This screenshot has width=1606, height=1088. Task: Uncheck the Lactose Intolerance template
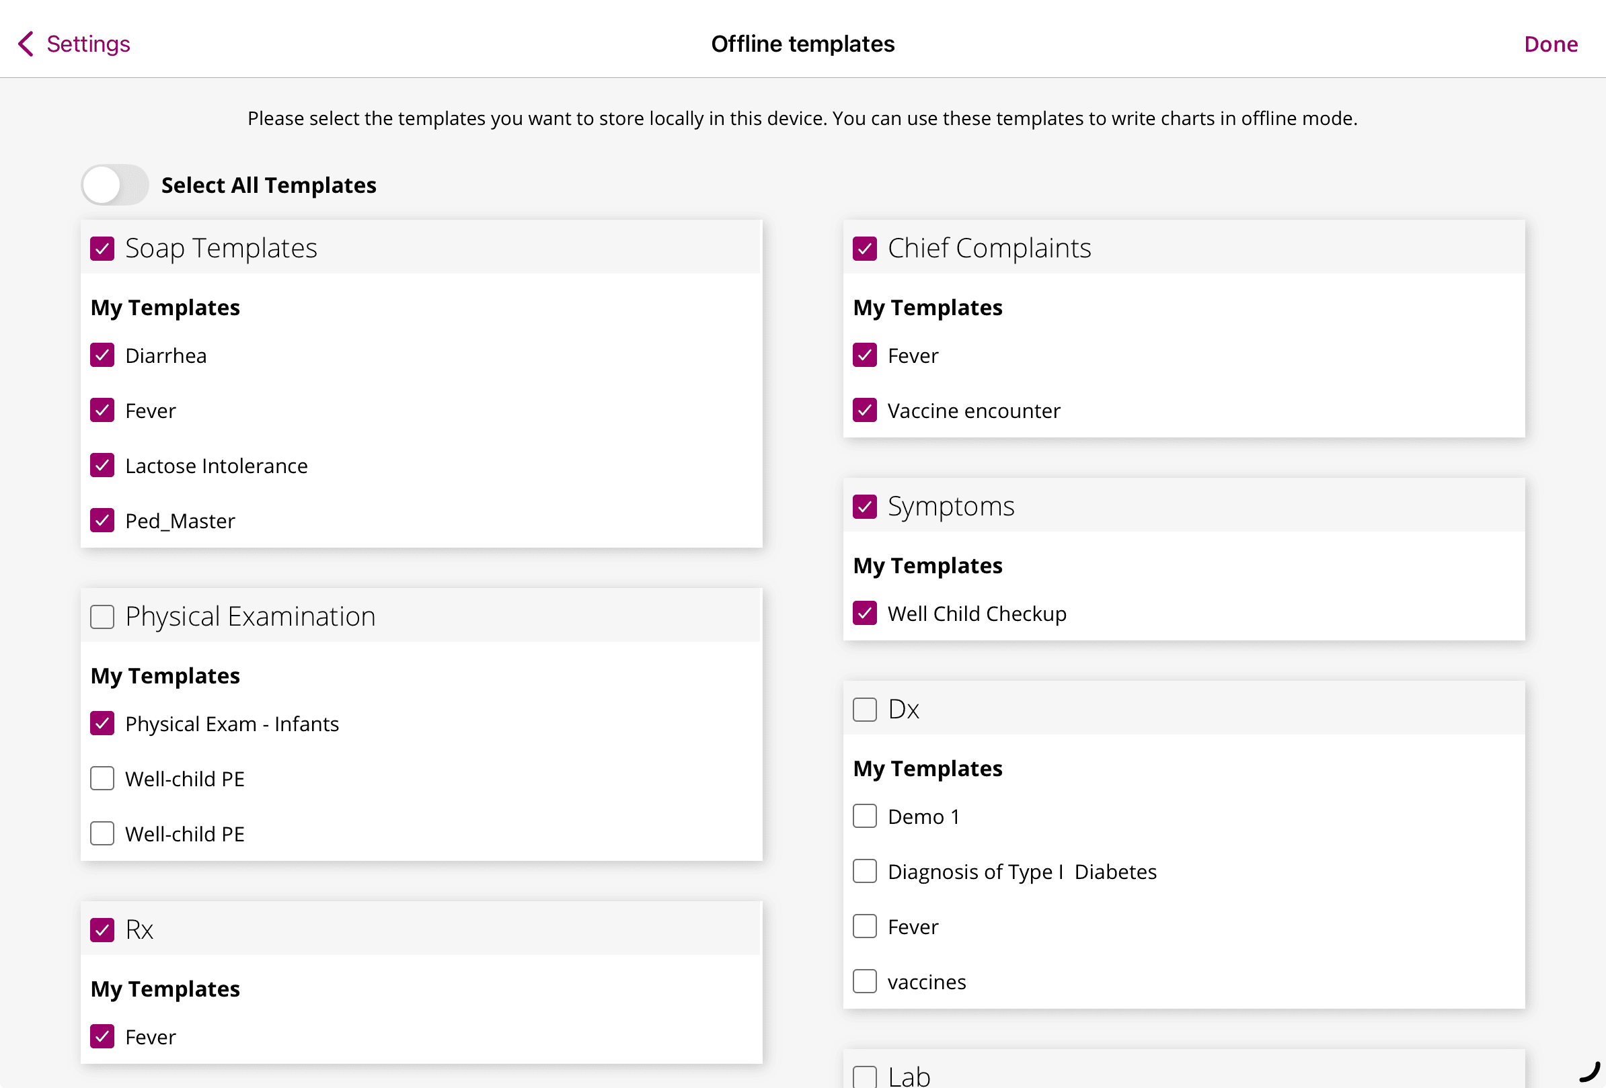click(x=102, y=465)
